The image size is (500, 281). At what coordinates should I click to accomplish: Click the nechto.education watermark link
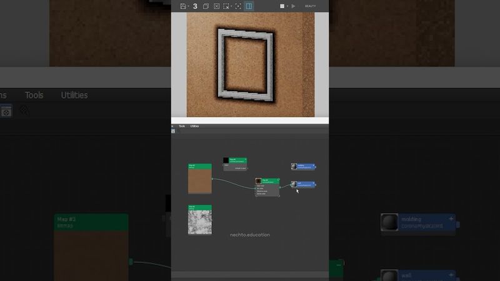(250, 235)
